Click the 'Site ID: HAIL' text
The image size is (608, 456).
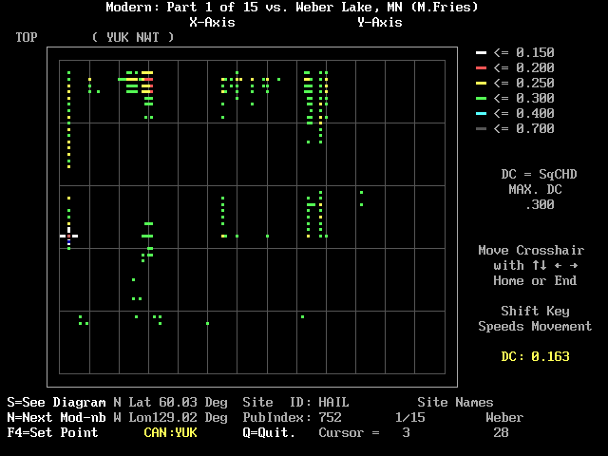[x=295, y=402]
